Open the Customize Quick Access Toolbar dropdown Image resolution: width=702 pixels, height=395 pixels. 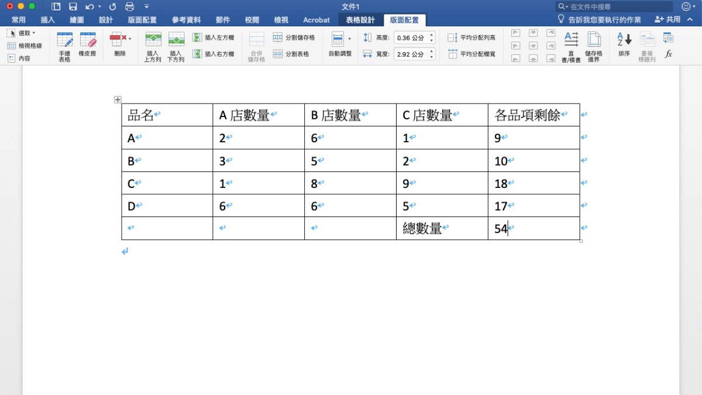147,6
